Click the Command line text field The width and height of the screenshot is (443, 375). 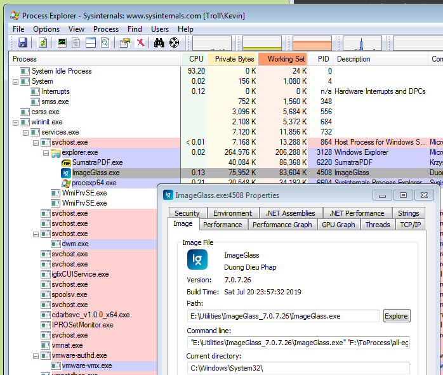[298, 343]
